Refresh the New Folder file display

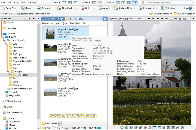click(57, 19)
